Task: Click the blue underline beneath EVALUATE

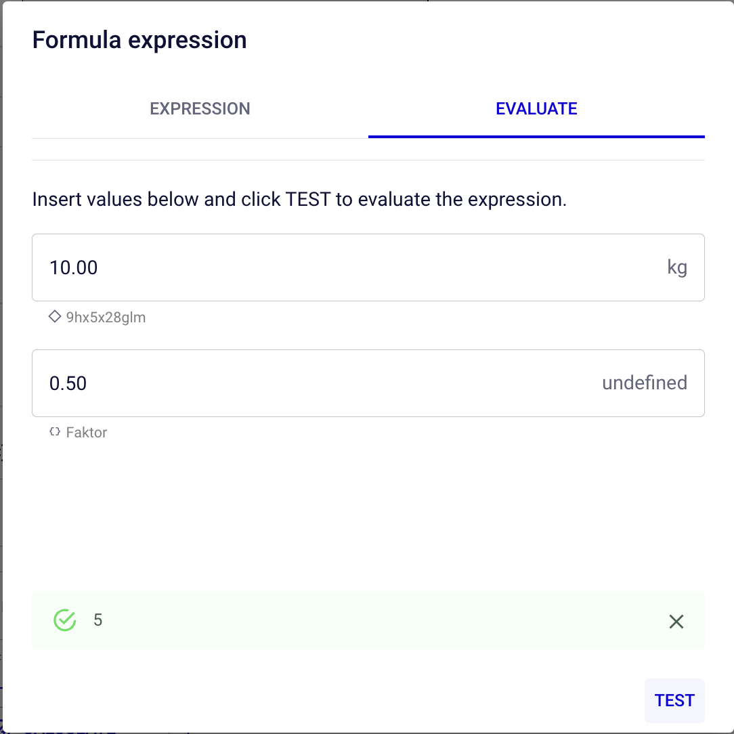Action: [536, 136]
